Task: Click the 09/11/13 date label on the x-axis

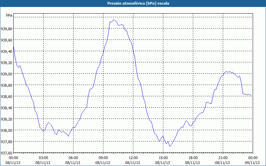Action: tap(252, 163)
